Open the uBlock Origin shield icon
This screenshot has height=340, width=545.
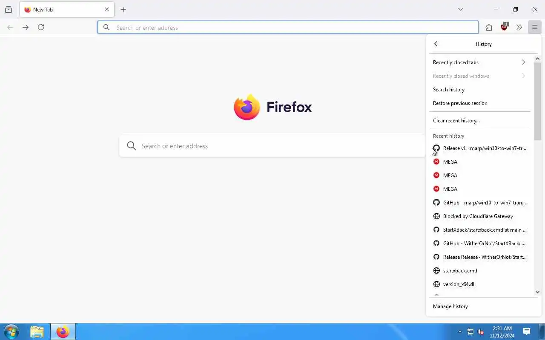tap(505, 27)
